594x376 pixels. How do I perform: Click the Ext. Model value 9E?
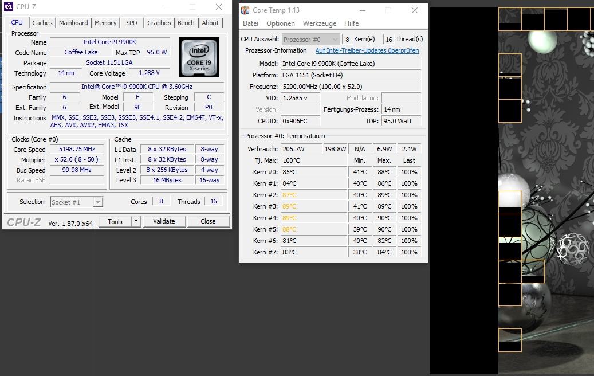tap(137, 107)
